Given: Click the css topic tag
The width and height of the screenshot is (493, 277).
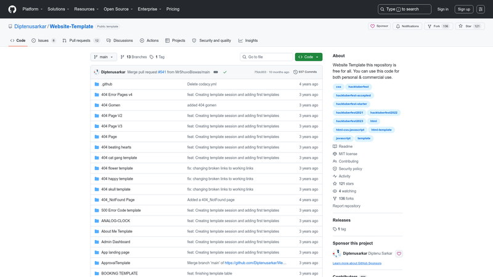Looking at the screenshot, I should 338,87.
